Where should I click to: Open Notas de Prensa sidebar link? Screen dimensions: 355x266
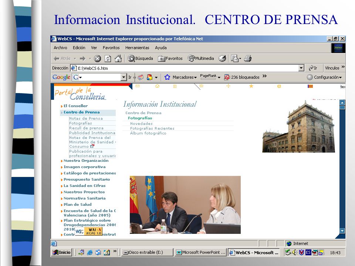tap(86, 119)
